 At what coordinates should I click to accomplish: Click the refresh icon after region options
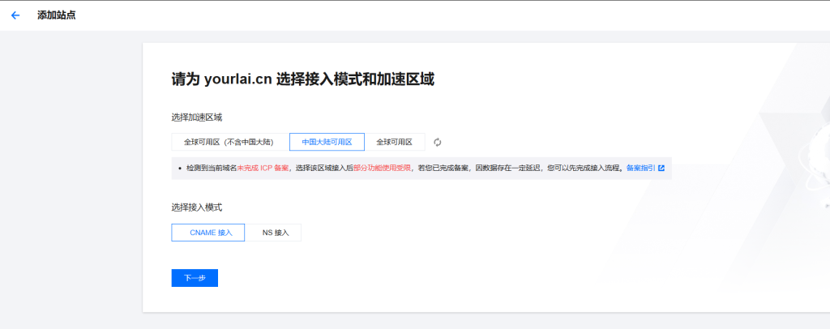click(x=438, y=142)
